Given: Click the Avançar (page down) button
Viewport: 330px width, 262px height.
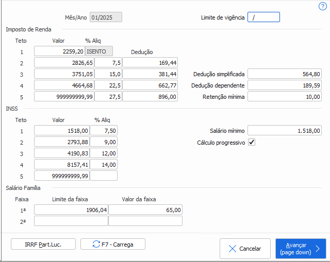Looking at the screenshot, I should tap(300, 249).
